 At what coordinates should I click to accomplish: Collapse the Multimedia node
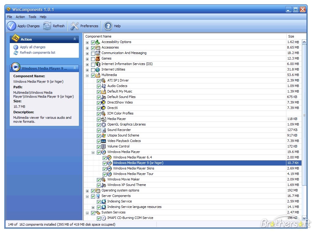87,75
